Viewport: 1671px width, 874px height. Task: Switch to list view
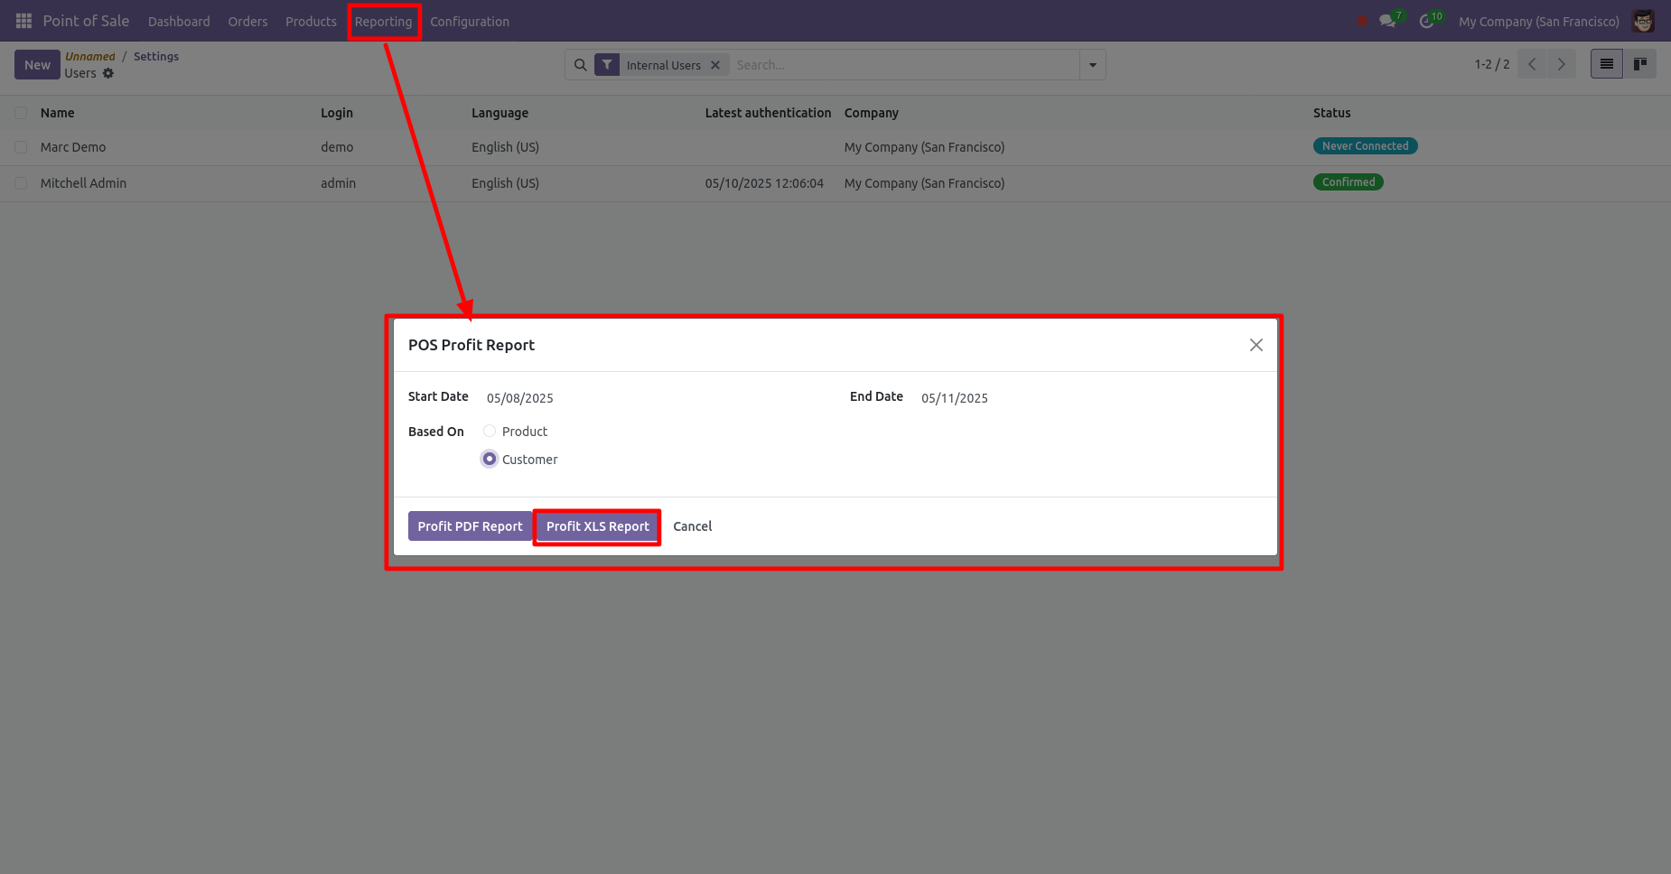pyautogui.click(x=1607, y=64)
